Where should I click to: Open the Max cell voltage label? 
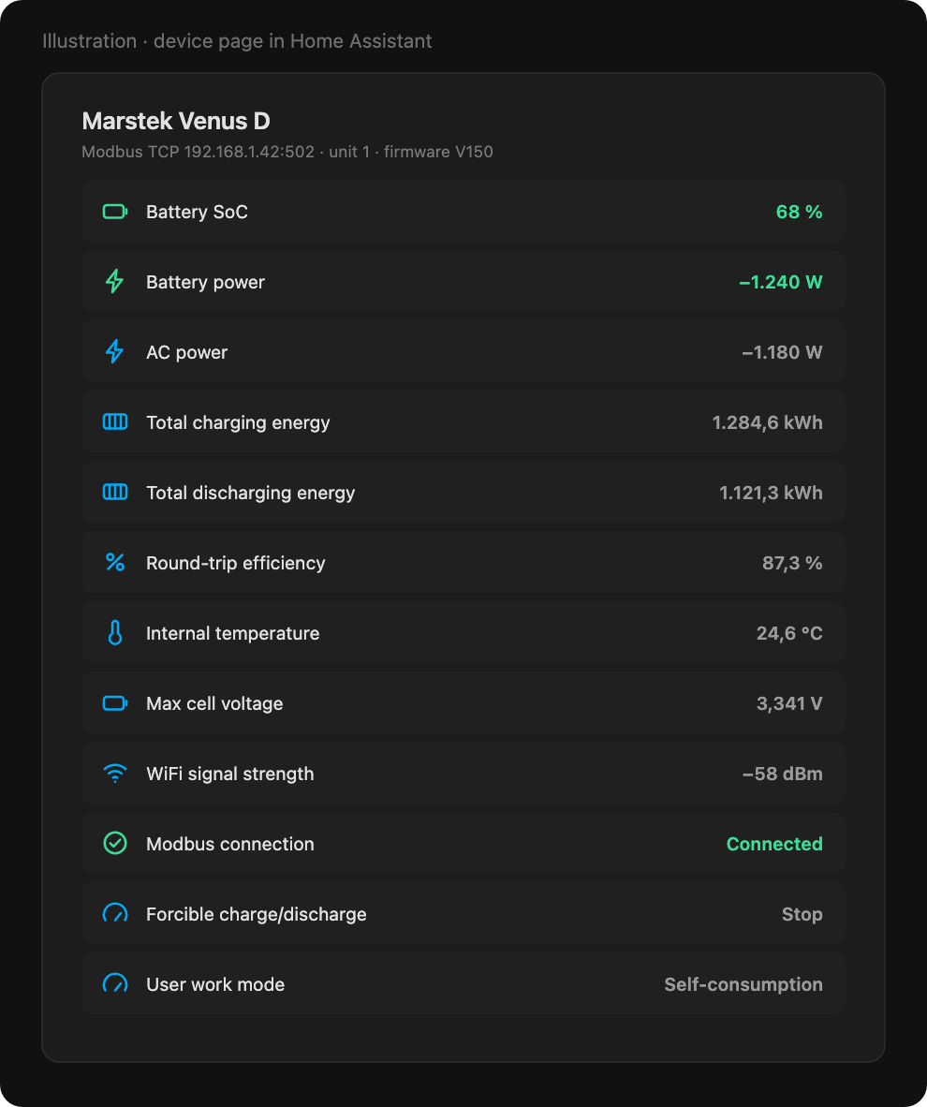pos(214,704)
